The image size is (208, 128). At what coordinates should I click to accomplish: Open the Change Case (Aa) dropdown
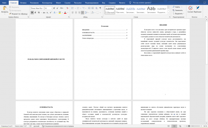tap(62, 8)
